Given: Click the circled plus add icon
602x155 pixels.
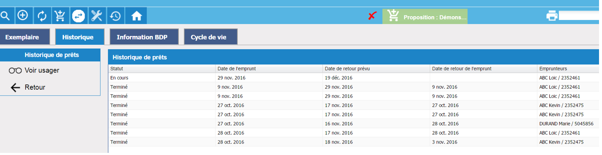Looking at the screenshot, I should [23, 16].
